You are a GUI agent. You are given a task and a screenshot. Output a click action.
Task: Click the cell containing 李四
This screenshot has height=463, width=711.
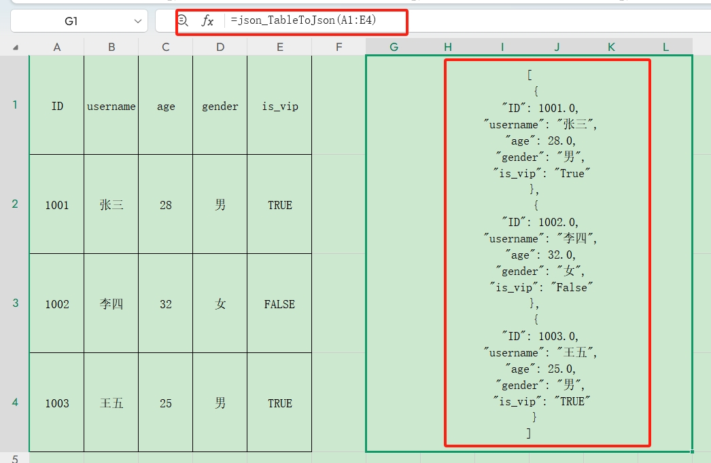[111, 303]
